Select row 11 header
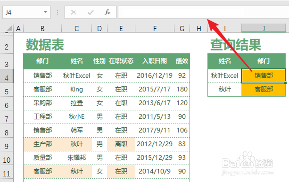This screenshot has width=289, height=182. click(x=7, y=172)
